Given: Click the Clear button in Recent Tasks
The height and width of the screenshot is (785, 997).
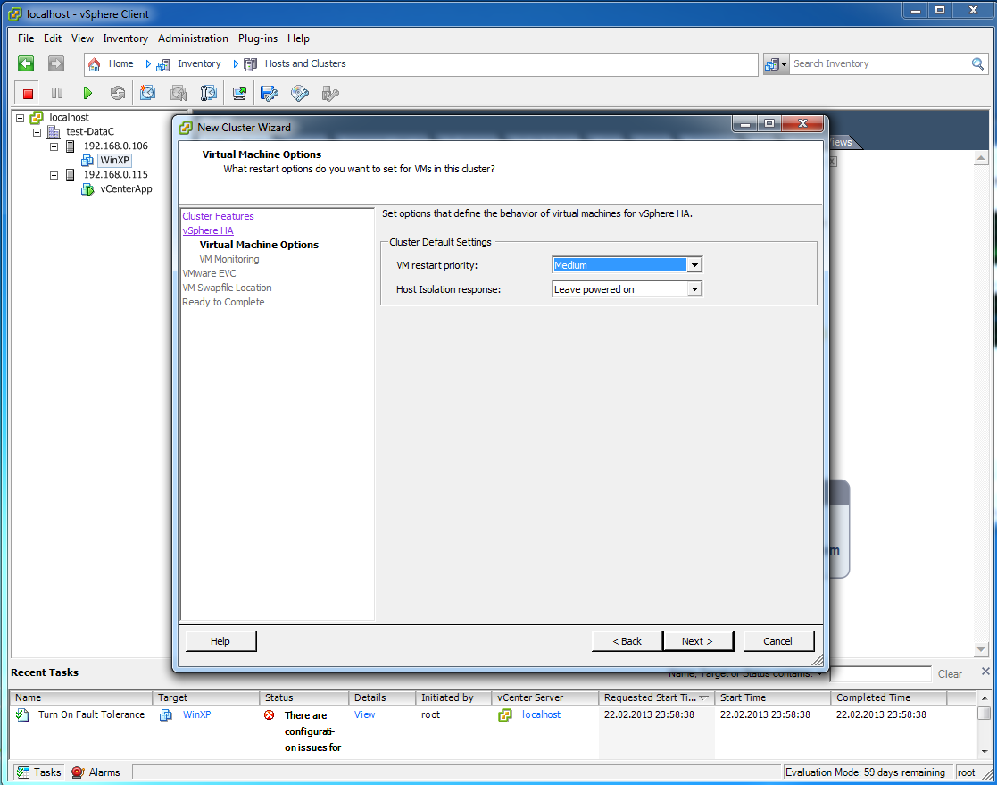Looking at the screenshot, I should [950, 674].
